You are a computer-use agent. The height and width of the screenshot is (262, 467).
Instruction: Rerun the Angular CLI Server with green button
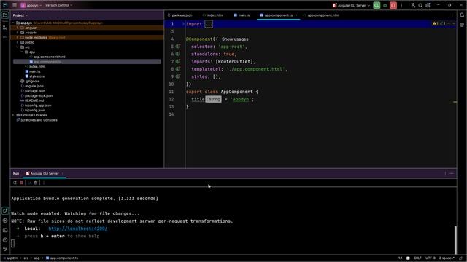pyautogui.click(x=377, y=5)
